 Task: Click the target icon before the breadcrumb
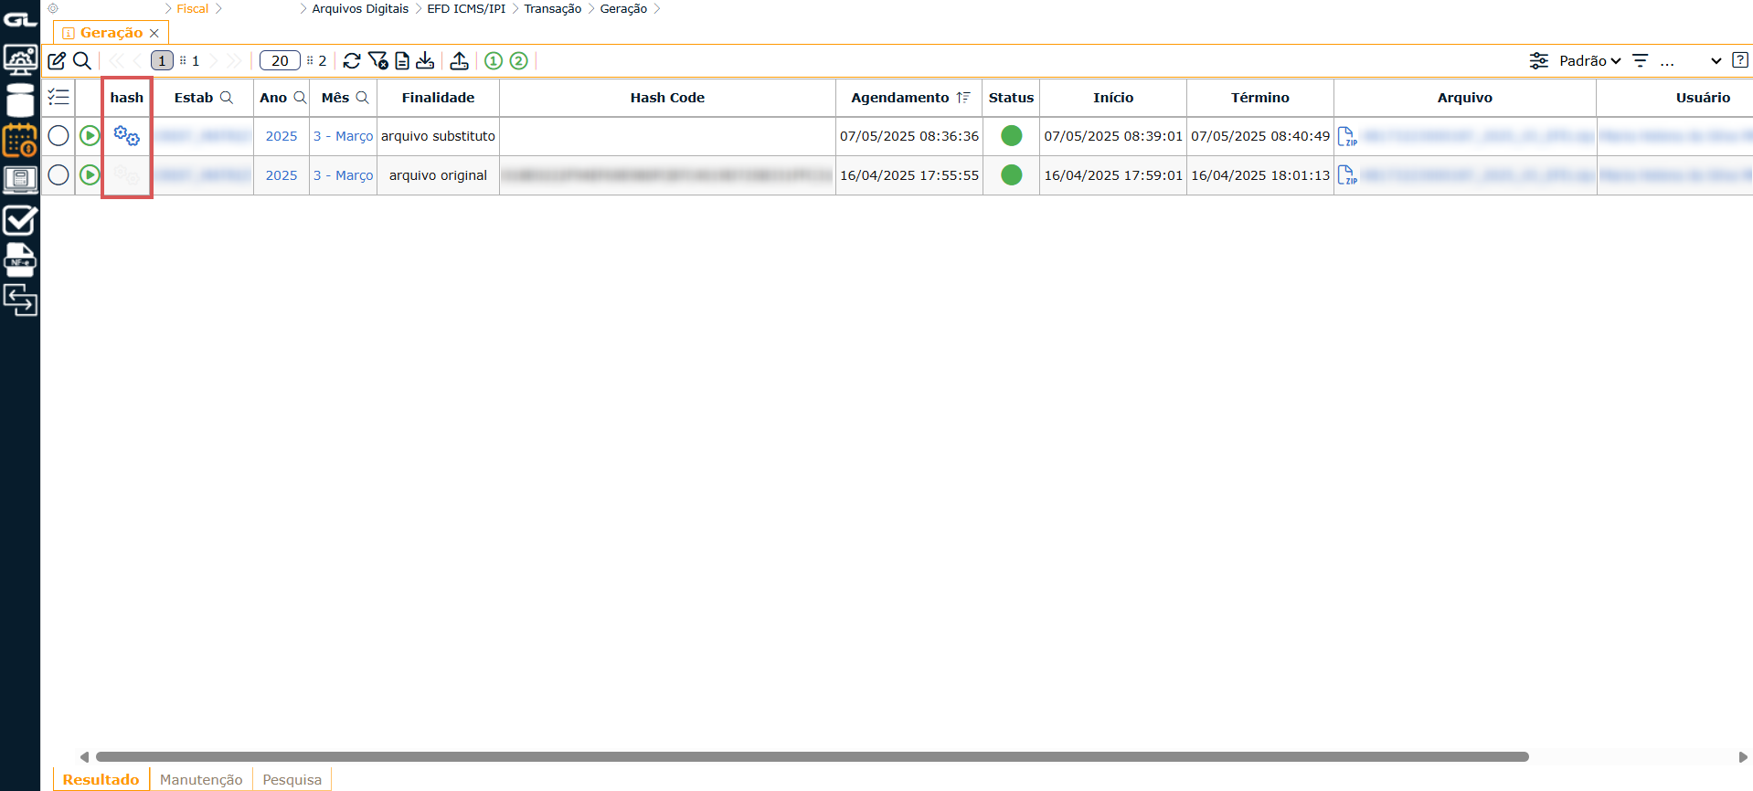[53, 8]
